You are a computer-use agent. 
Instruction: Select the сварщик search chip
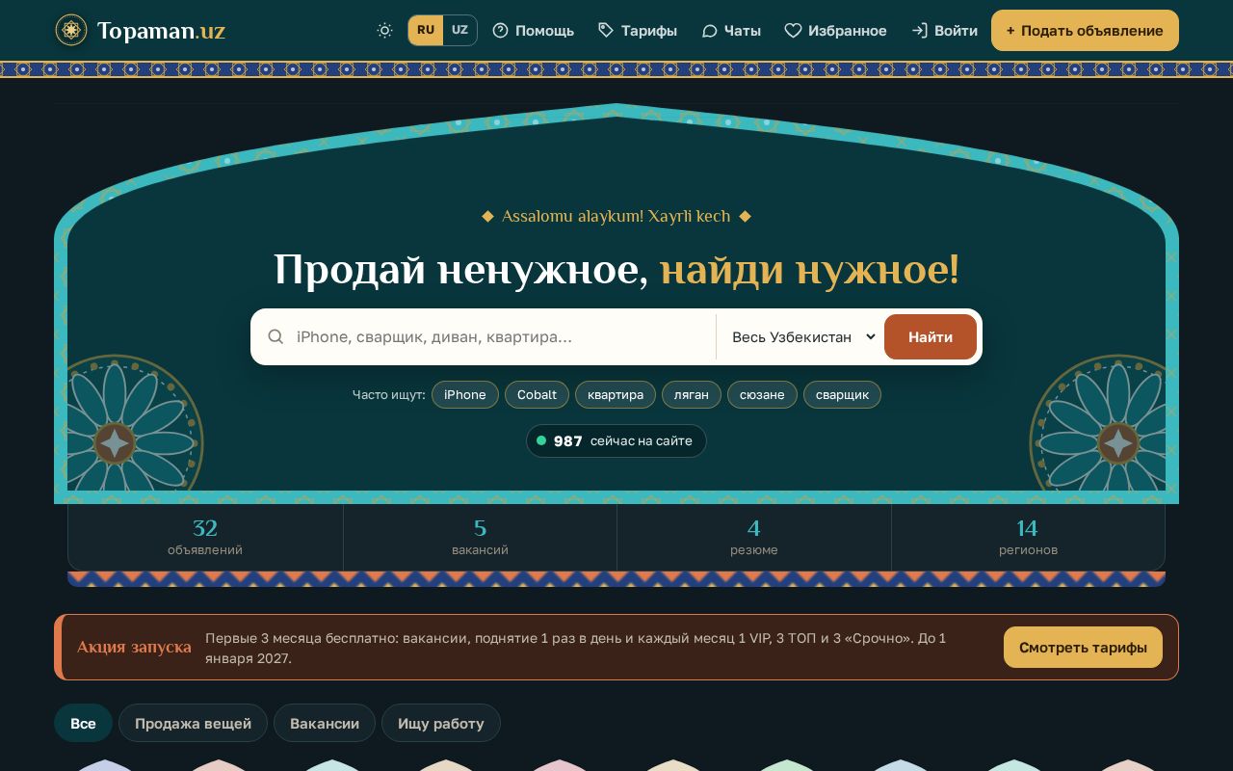(842, 394)
